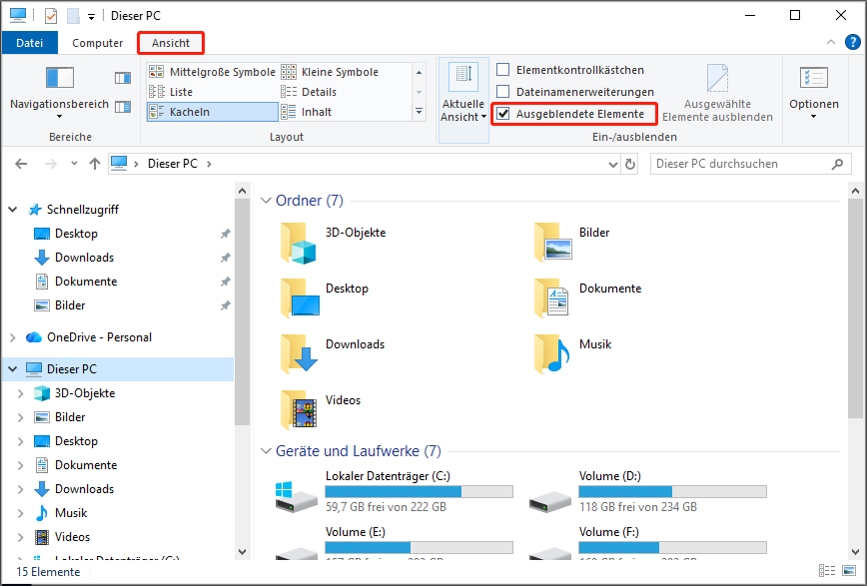Select Desktop under Schnellzugriff
The height and width of the screenshot is (586, 867).
tap(76, 234)
